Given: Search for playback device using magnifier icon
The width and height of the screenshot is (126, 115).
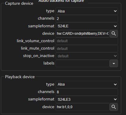Looking at the screenshot, I should (114, 107).
